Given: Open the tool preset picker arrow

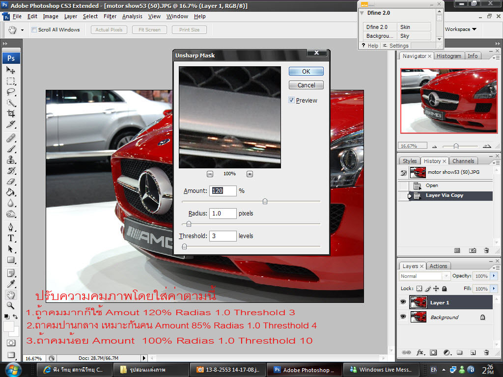Looking at the screenshot, I should (22, 30).
